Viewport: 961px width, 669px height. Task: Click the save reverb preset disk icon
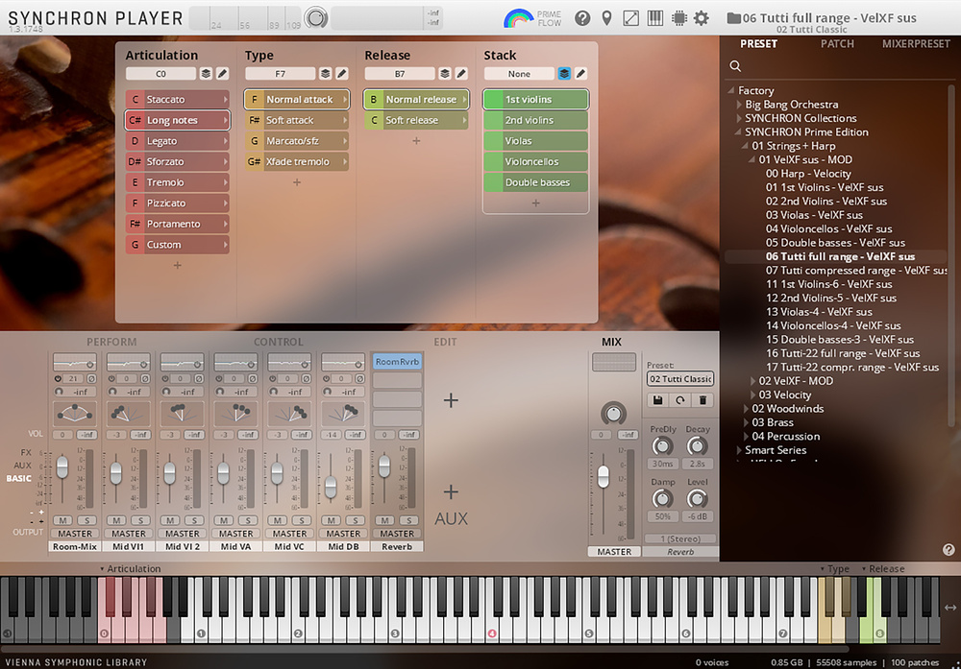(659, 399)
